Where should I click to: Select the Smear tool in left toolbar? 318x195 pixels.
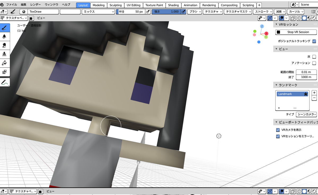(5, 45)
